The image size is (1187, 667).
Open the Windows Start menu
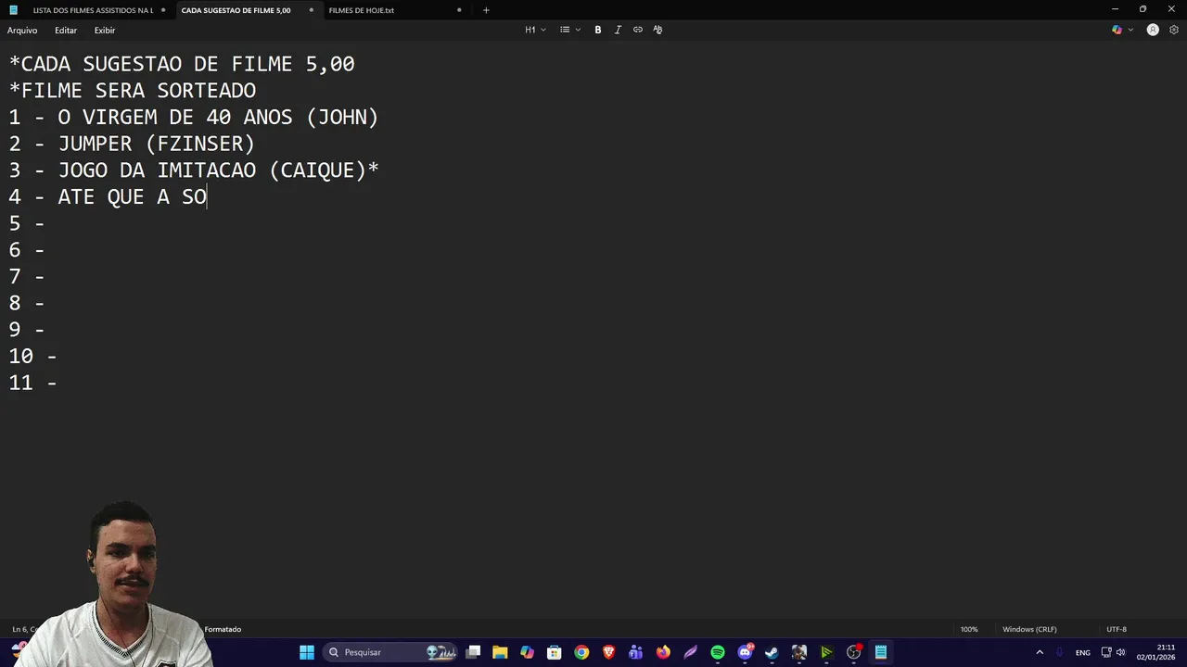coord(307,652)
